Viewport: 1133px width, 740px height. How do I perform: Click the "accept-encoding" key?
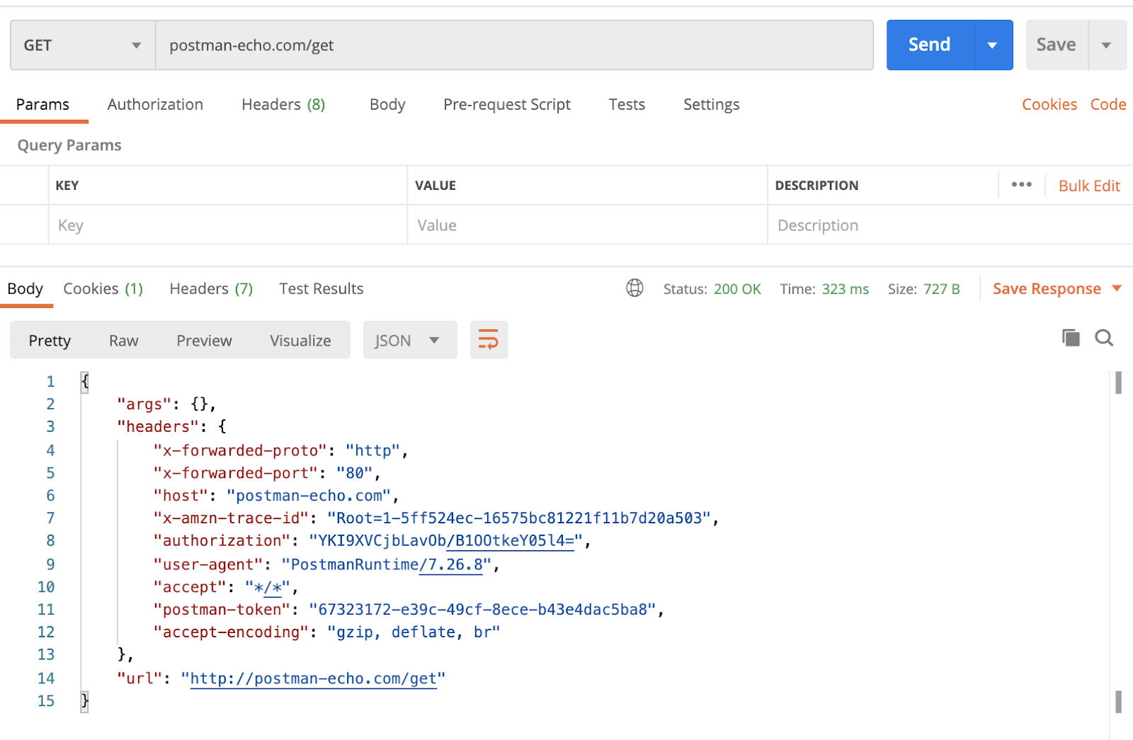[232, 632]
